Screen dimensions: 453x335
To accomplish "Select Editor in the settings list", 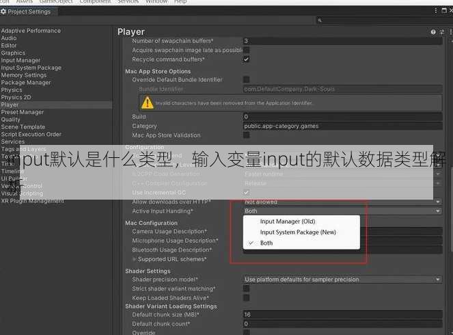I will [9, 45].
